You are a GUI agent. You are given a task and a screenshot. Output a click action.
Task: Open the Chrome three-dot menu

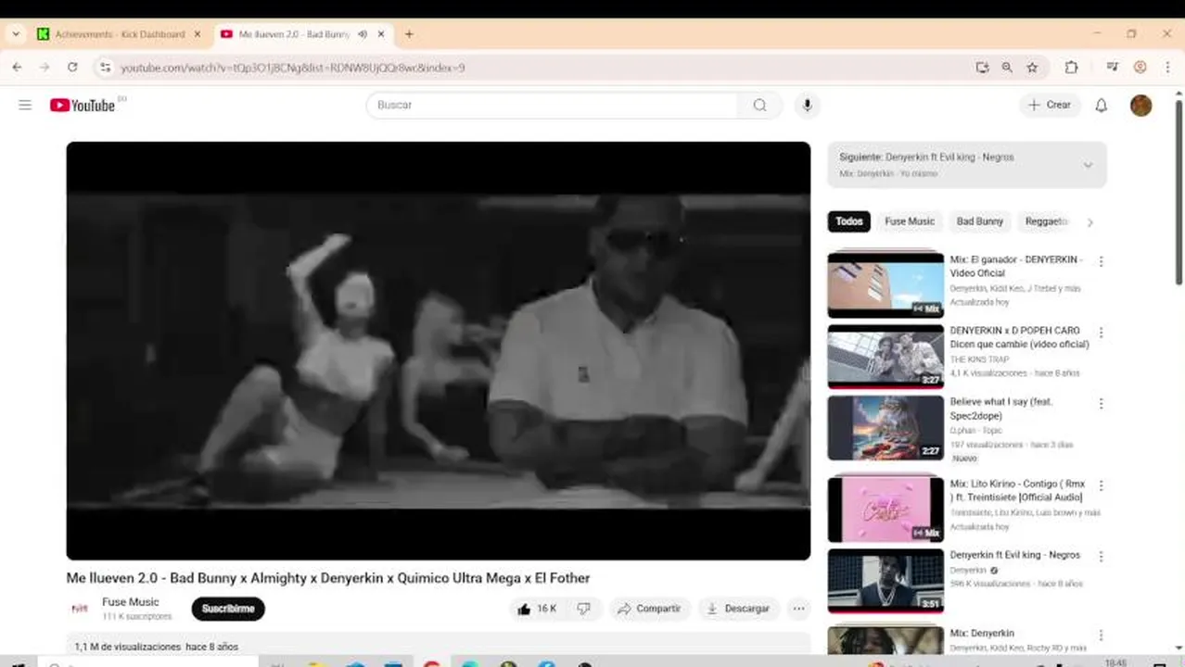tap(1167, 67)
